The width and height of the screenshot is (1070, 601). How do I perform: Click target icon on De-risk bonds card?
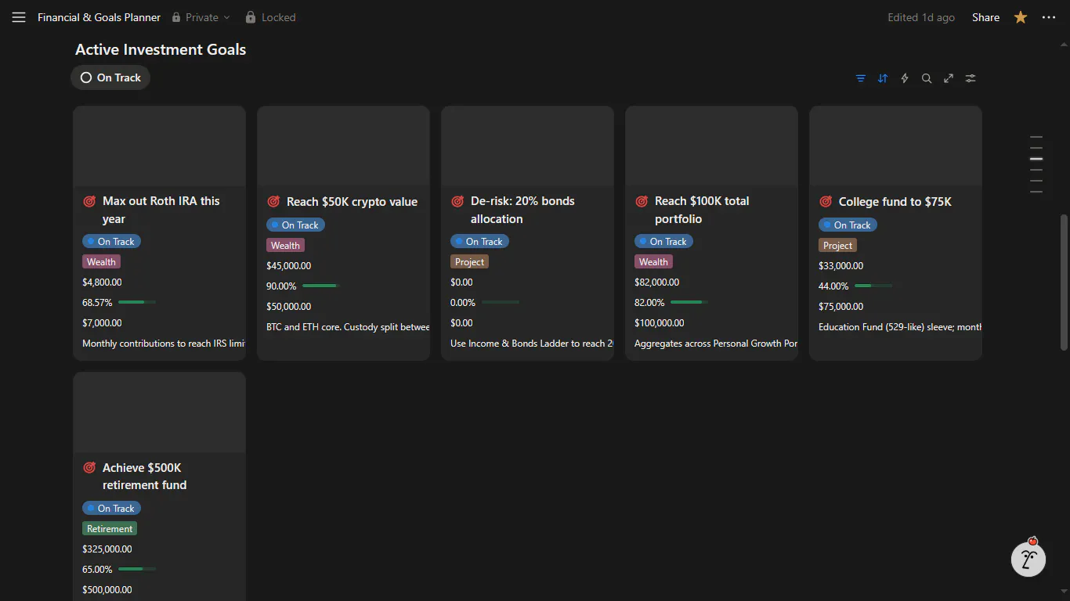457,201
